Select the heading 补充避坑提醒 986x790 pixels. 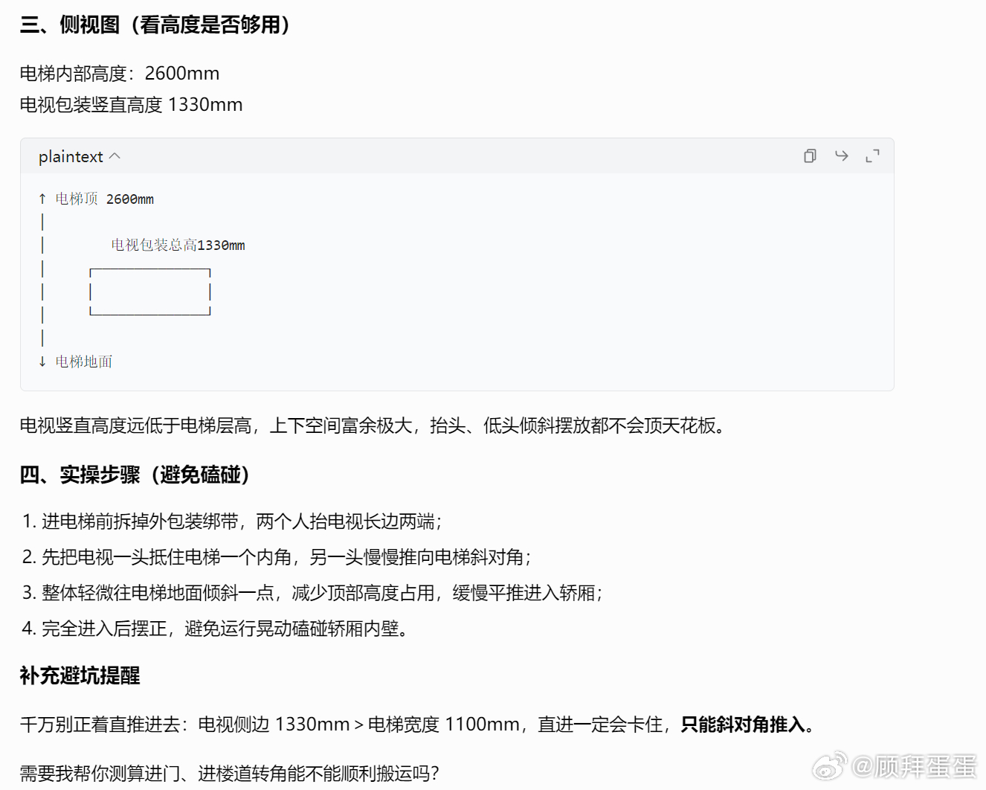pos(80,675)
